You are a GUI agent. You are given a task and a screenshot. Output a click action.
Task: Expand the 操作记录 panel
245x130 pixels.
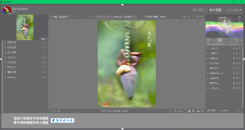[x=12, y=47]
